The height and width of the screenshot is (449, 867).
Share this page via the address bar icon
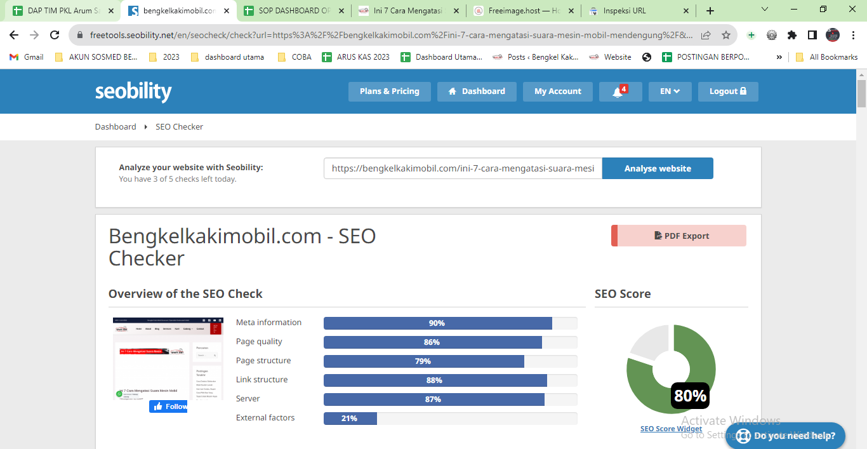tap(706, 35)
